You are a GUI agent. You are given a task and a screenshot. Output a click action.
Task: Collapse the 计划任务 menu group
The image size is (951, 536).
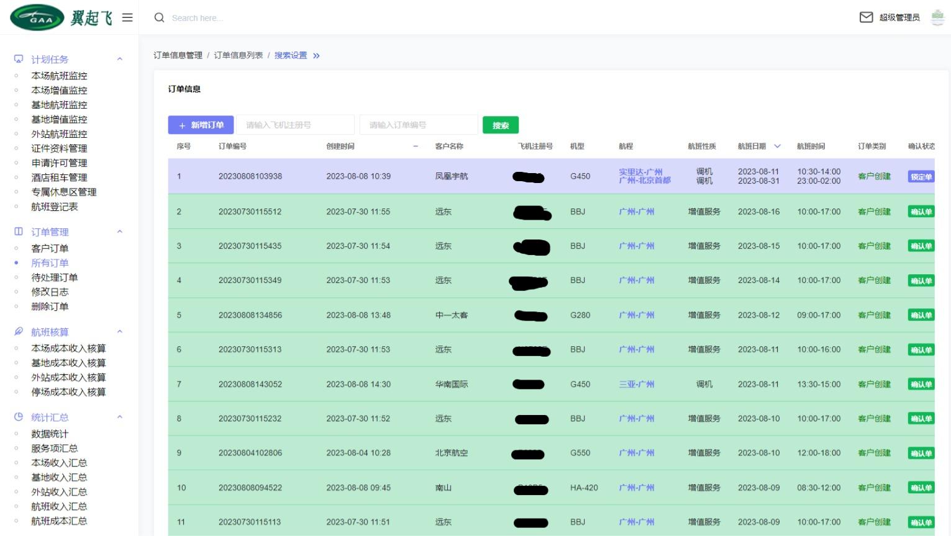point(120,59)
